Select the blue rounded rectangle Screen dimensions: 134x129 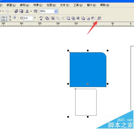tap(88, 69)
